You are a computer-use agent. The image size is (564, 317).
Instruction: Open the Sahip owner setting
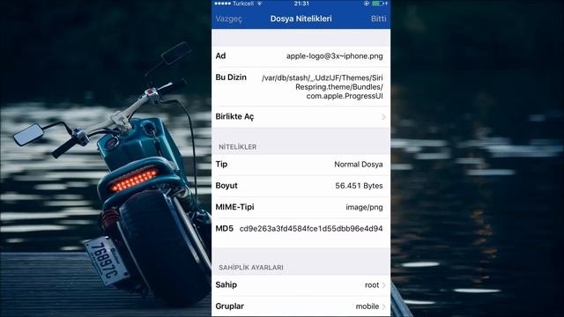tap(301, 285)
